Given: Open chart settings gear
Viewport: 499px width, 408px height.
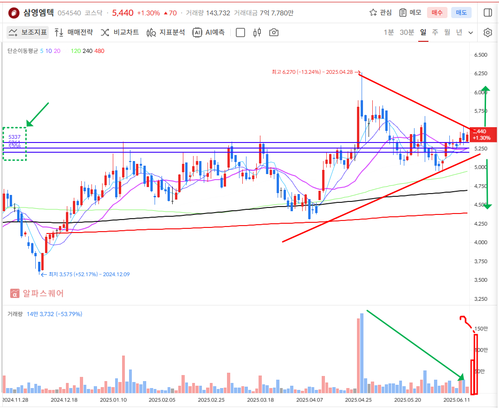Looking at the screenshot, I should 487,32.
